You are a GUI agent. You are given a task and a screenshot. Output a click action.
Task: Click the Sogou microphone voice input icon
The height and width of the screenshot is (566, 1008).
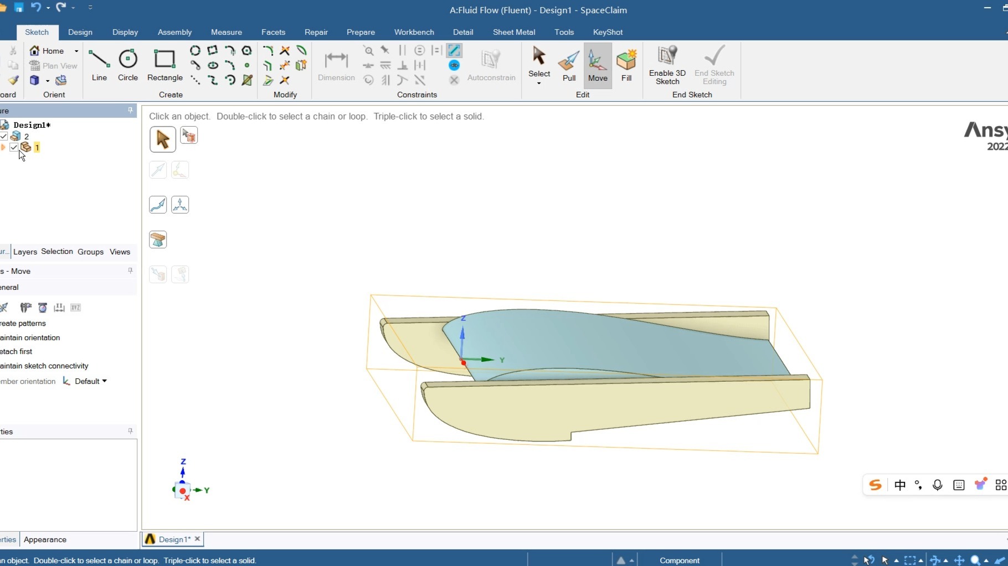click(x=937, y=485)
